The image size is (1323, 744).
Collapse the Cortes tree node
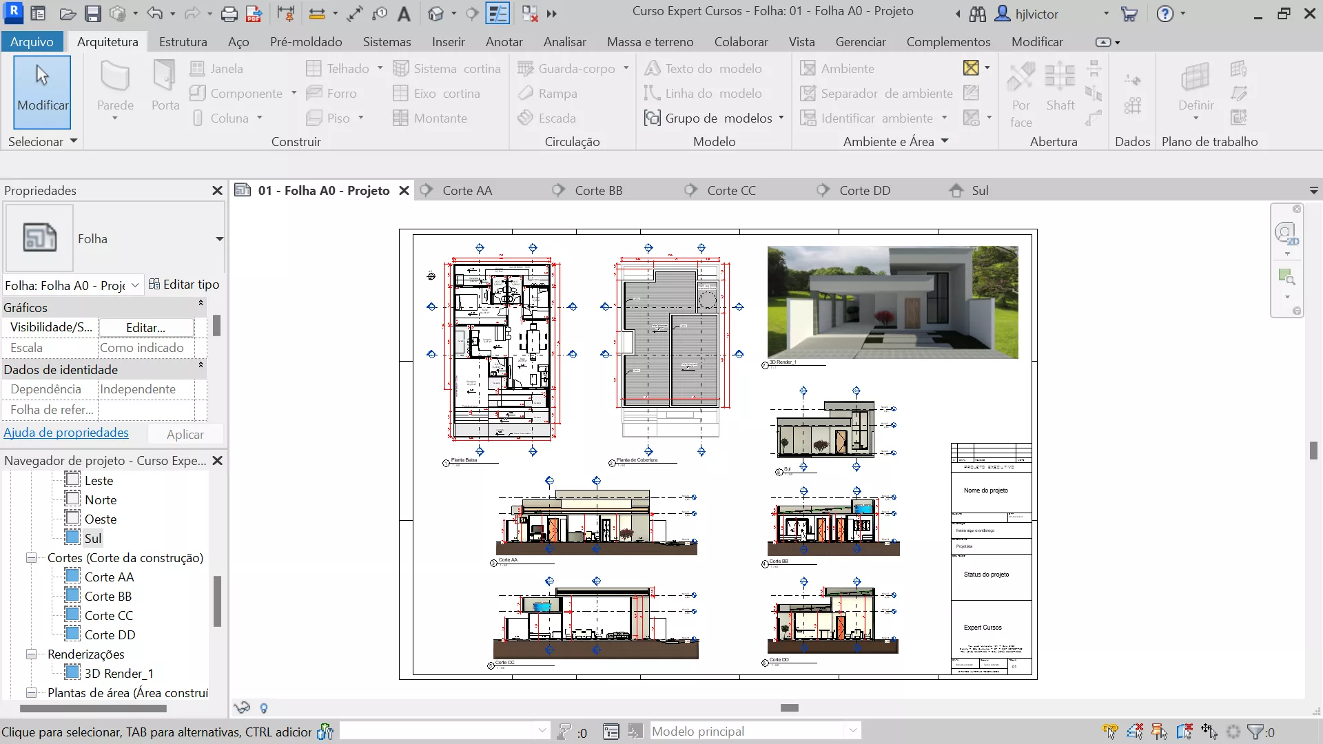coord(32,557)
